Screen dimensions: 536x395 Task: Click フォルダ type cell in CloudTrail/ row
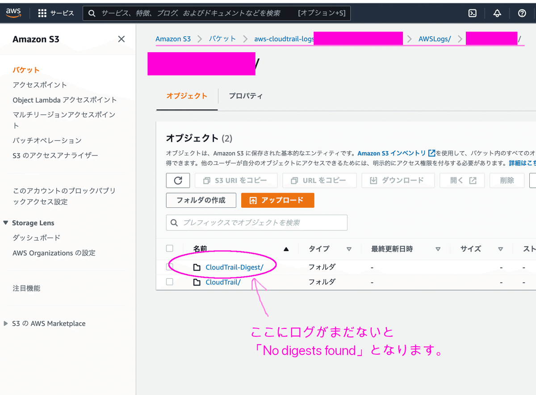[x=322, y=282]
